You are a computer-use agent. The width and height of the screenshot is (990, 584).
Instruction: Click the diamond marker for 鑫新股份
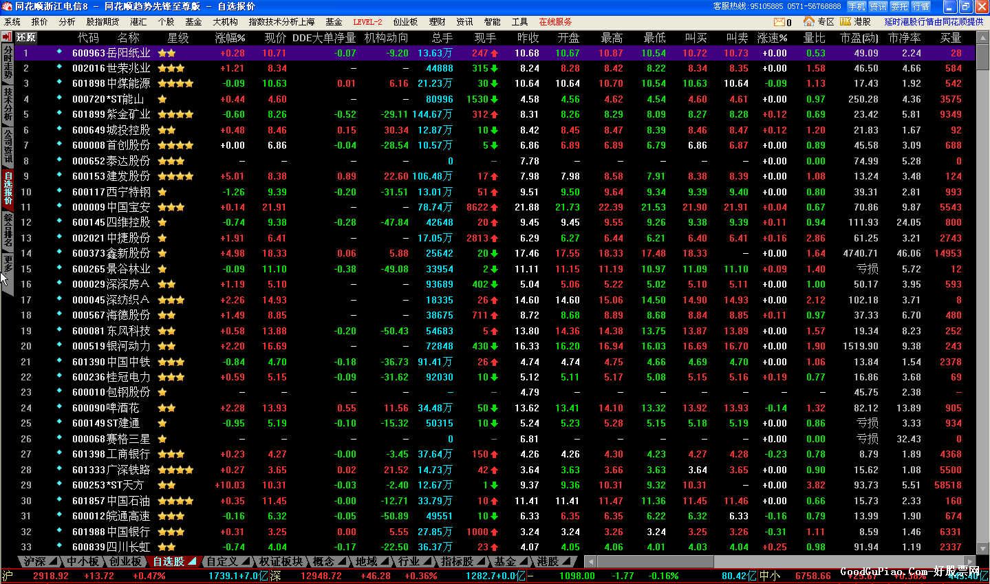coord(60,253)
